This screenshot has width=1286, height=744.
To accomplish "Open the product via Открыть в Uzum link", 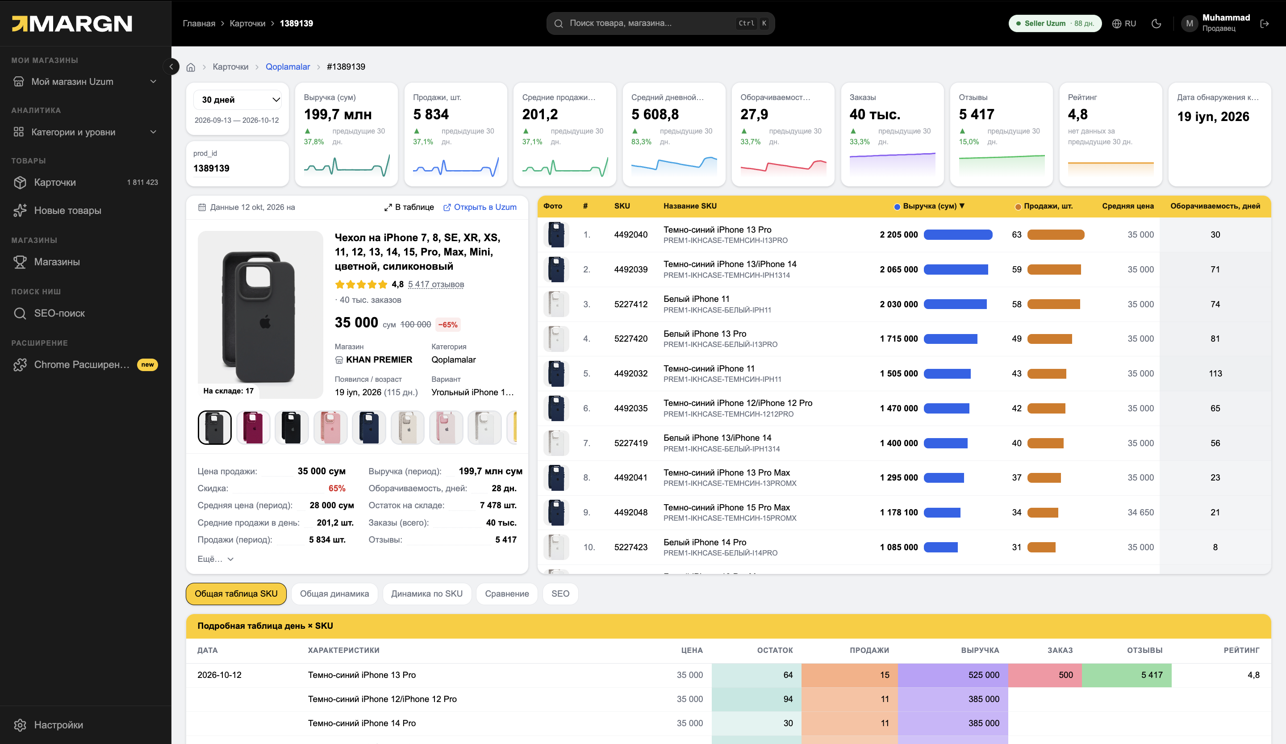I will (480, 207).
